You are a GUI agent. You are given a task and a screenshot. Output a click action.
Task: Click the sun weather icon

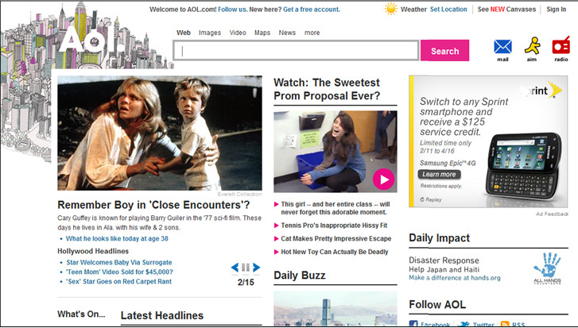coord(390,10)
